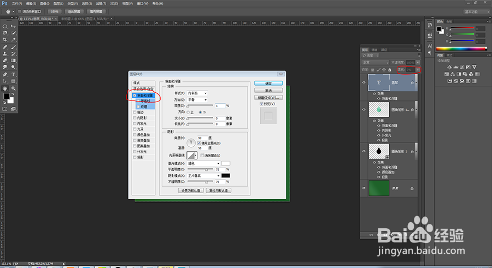Click Reset to Default (复位为默认值) button

point(218,190)
